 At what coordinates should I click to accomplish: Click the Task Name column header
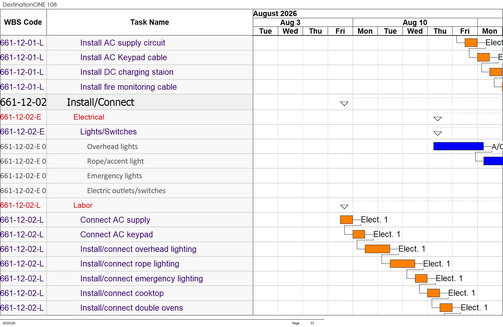click(150, 22)
